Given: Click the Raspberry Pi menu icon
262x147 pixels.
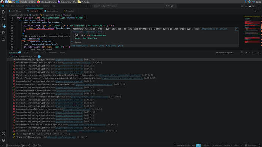Looking at the screenshot, I should click(x=2, y=2).
